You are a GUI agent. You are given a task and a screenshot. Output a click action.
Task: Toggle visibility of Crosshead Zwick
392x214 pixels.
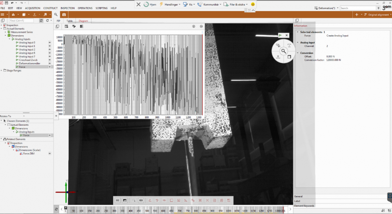[50, 60]
